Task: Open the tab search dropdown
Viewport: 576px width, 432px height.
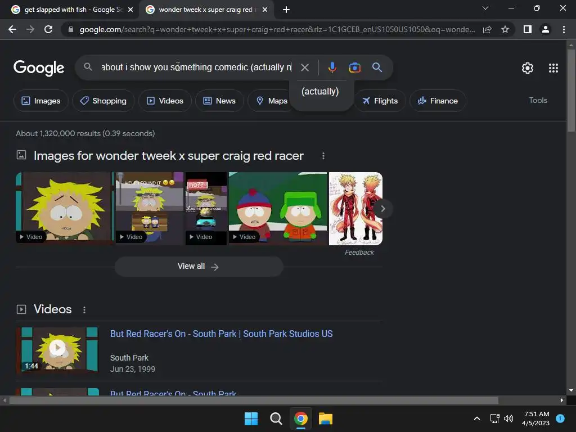Action: (x=485, y=8)
